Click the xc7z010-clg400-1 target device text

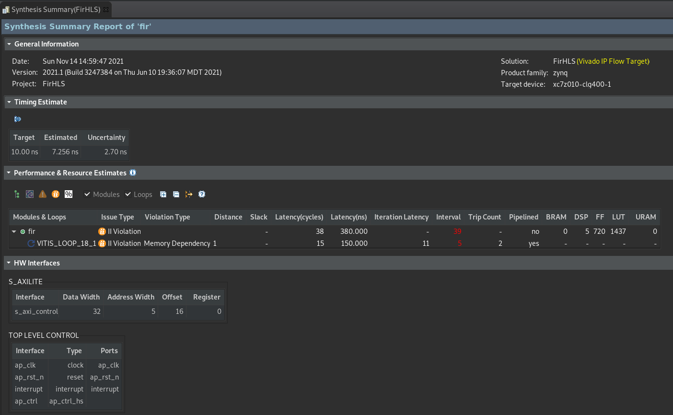pos(582,84)
